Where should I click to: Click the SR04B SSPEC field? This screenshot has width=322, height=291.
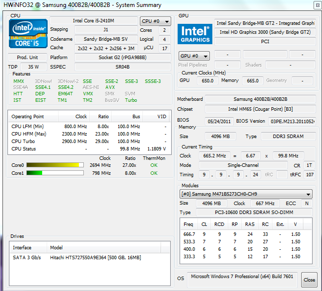pos(123,67)
